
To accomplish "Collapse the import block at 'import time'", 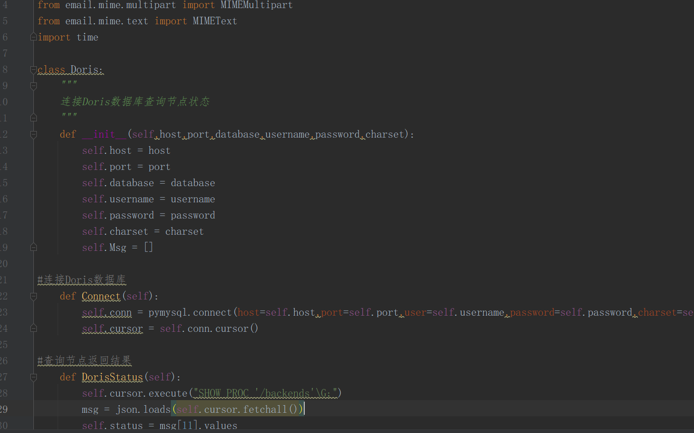I will 33,37.
